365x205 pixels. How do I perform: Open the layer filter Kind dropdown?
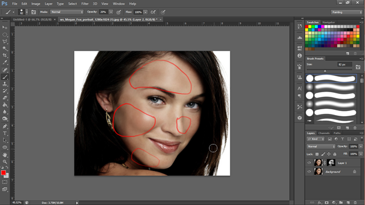pyautogui.click(x=315, y=139)
